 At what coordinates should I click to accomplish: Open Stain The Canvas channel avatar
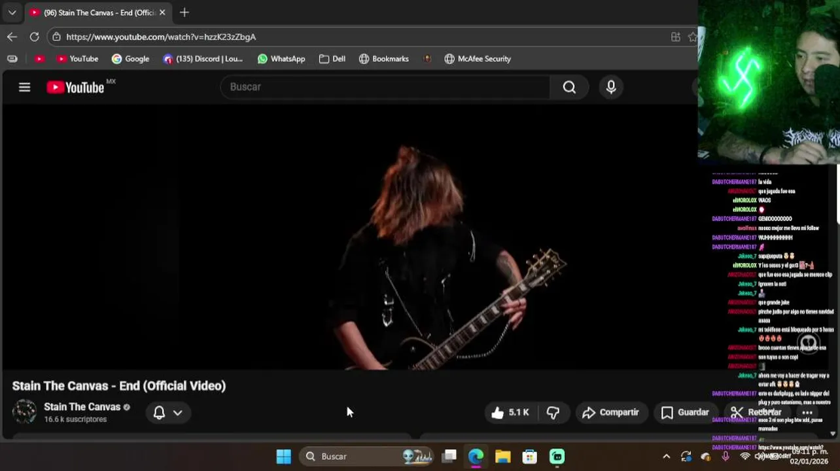pos(24,412)
